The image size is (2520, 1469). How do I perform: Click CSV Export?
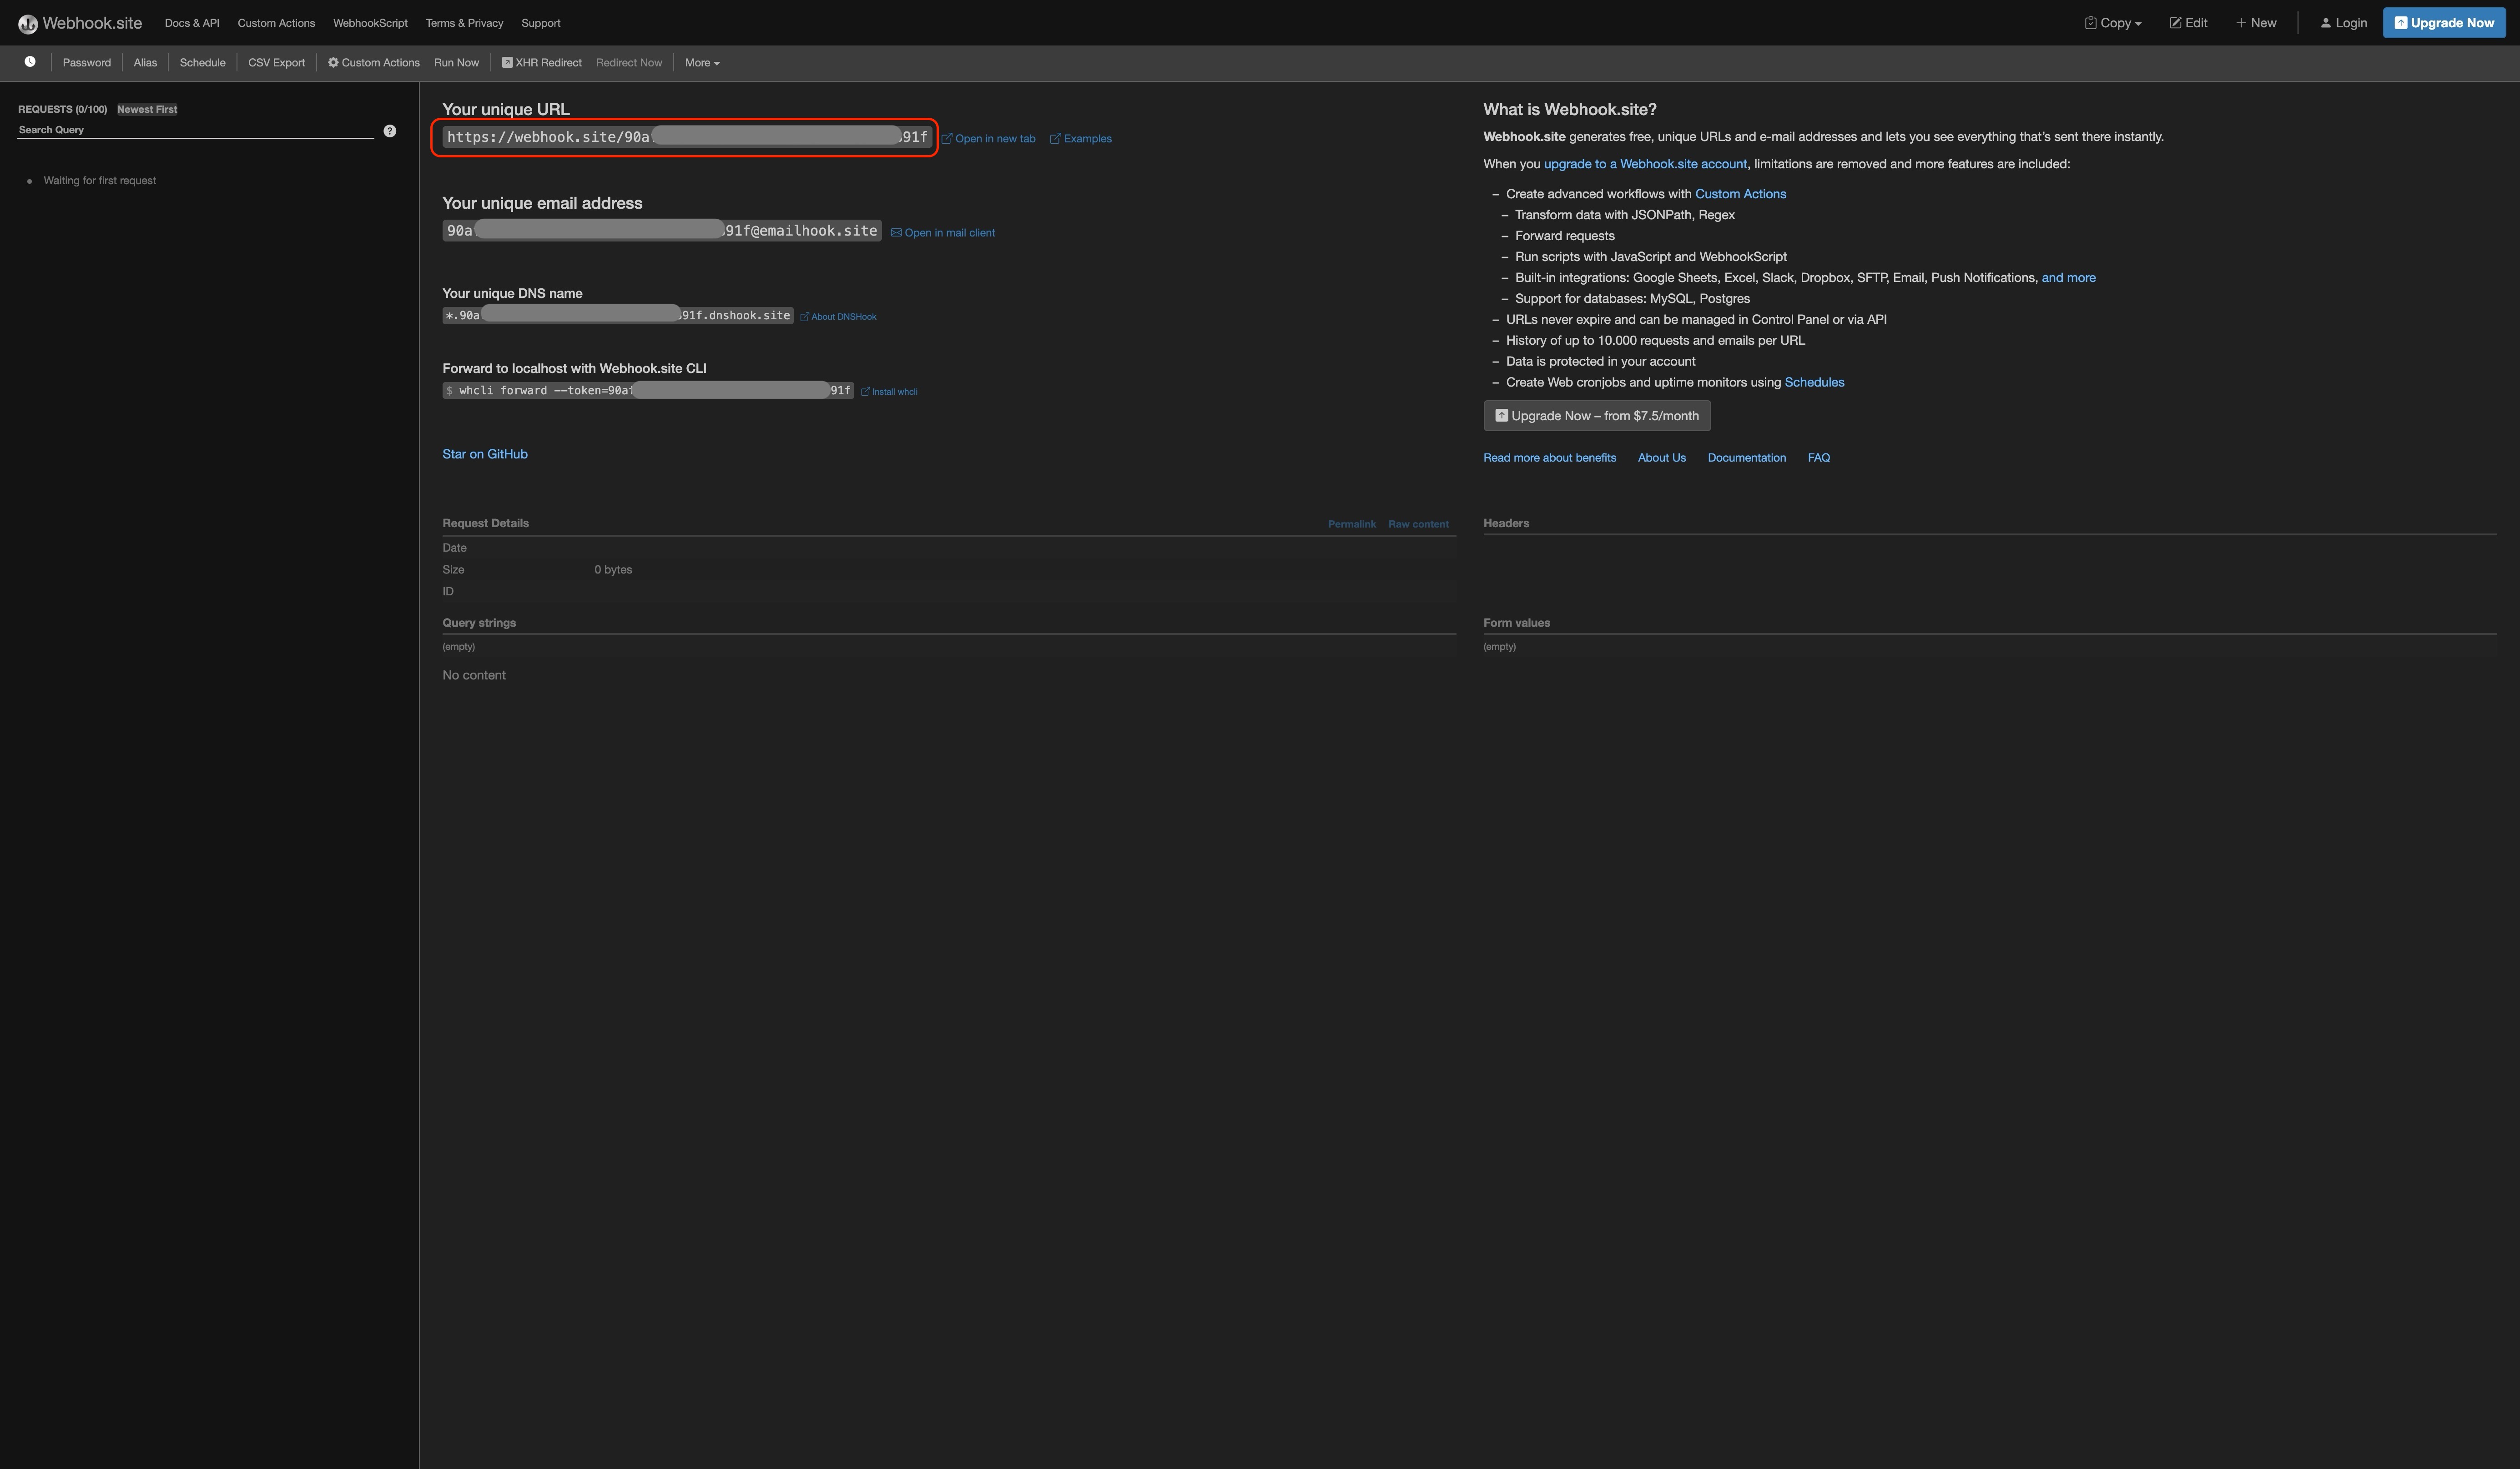coord(277,63)
